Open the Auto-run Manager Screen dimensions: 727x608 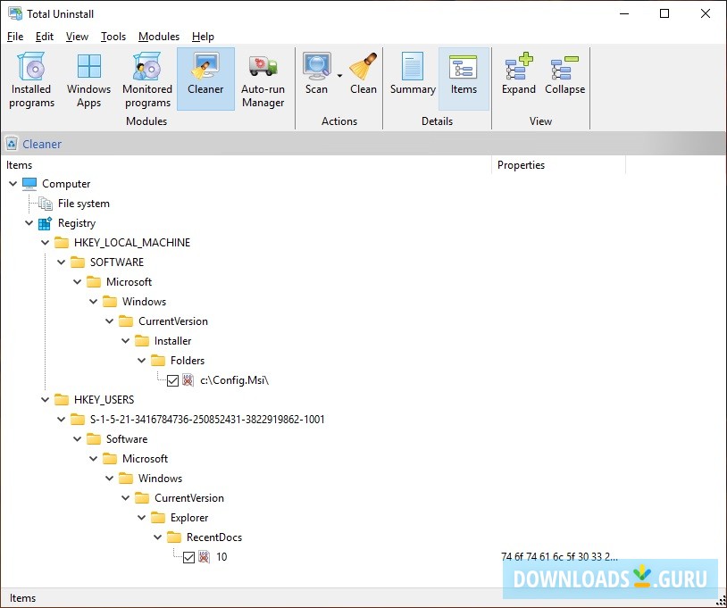tap(263, 79)
